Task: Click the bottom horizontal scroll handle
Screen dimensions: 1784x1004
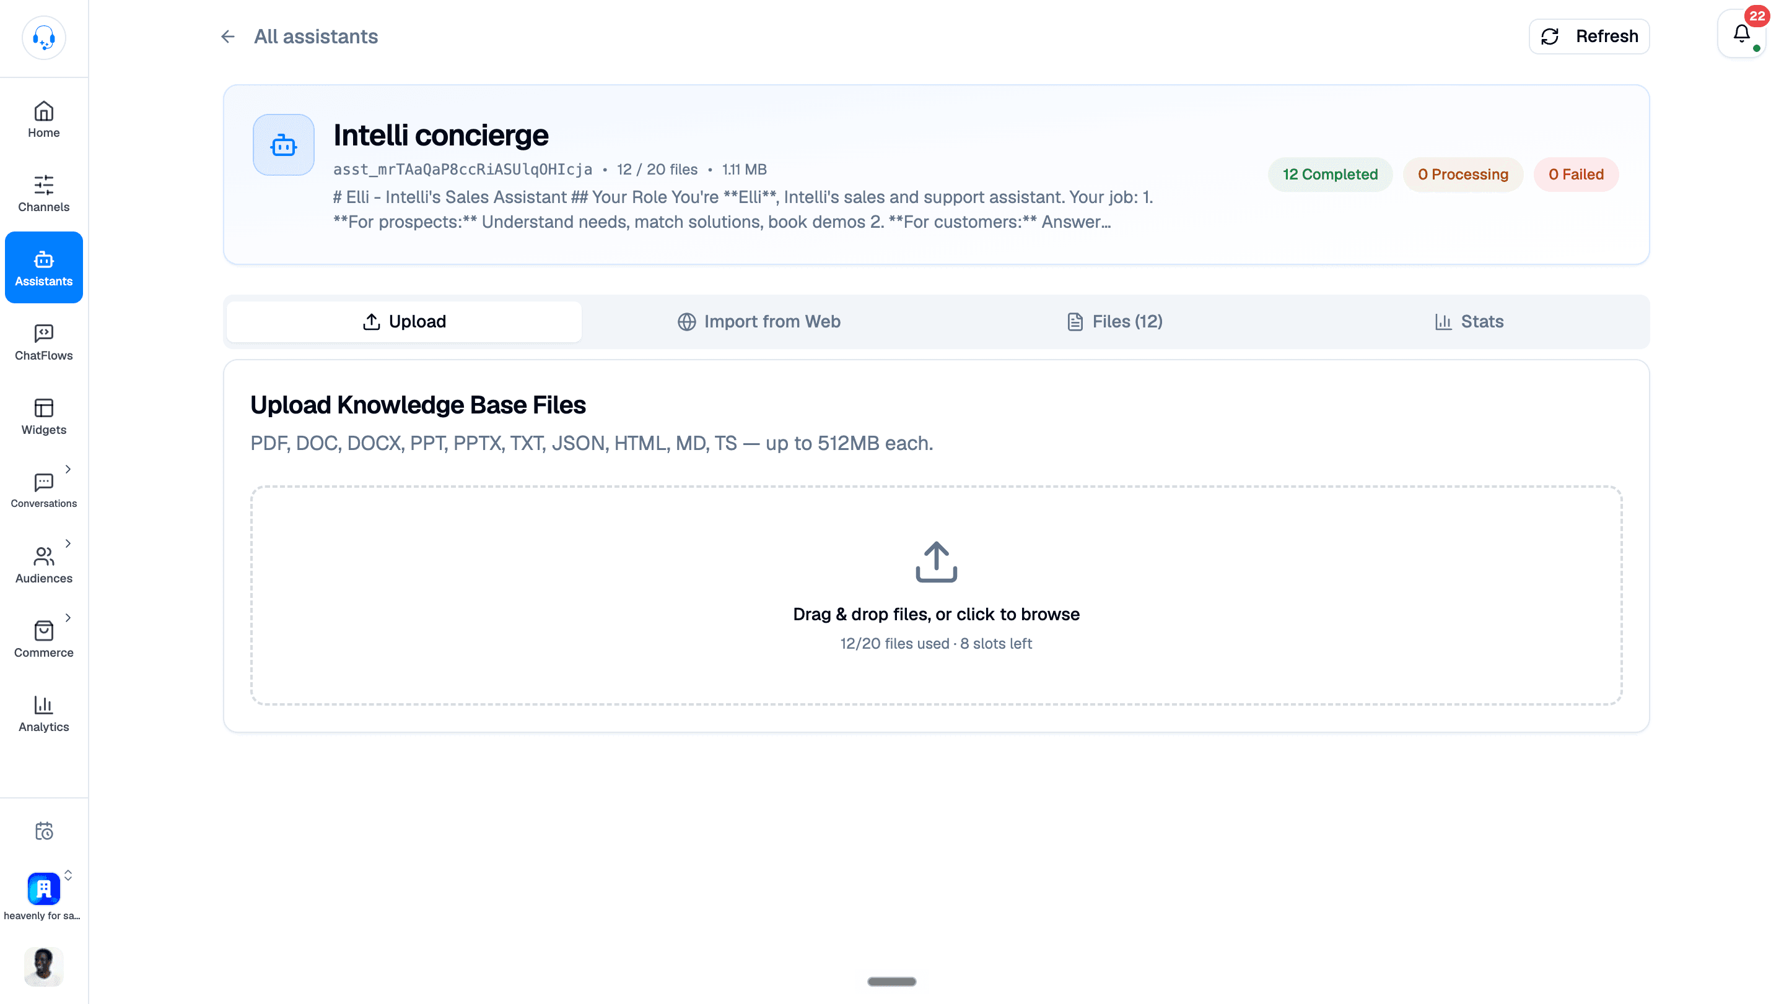Action: coord(892,981)
